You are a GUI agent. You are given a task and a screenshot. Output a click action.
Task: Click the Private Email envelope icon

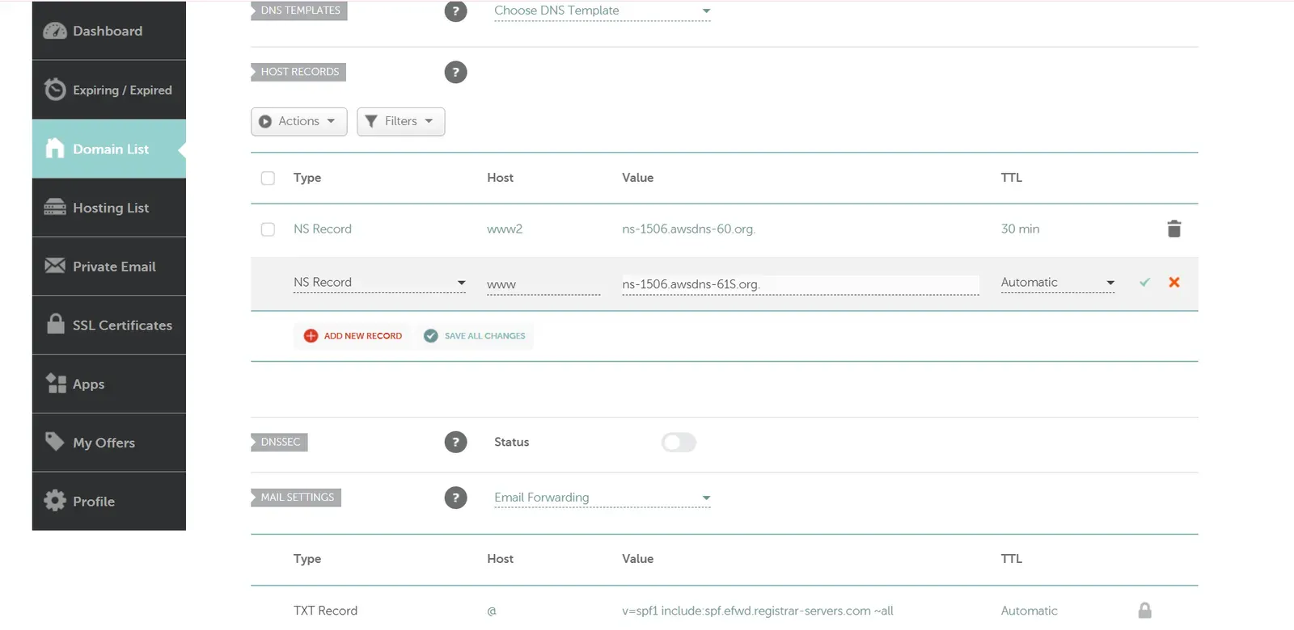55,266
